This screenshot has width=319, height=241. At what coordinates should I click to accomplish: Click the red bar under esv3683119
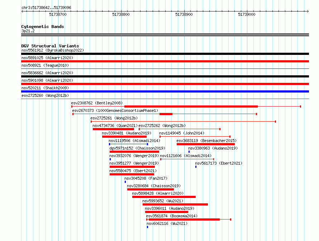pyautogui.click(x=206, y=144)
